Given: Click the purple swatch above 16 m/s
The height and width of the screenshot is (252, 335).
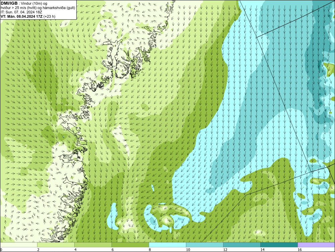Looking at the screenshot, I should [316, 245].
